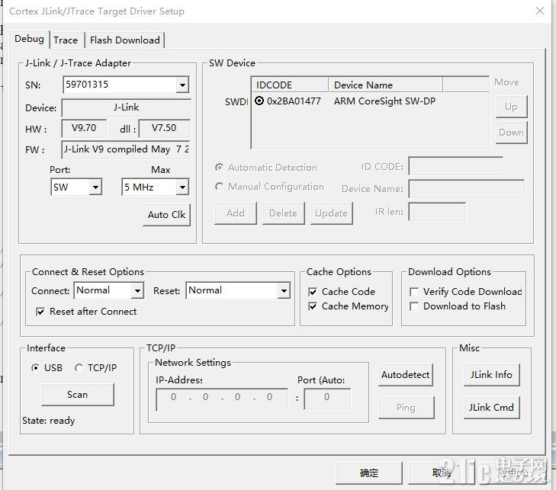
Task: Click the IDCODE column header
Action: [290, 85]
